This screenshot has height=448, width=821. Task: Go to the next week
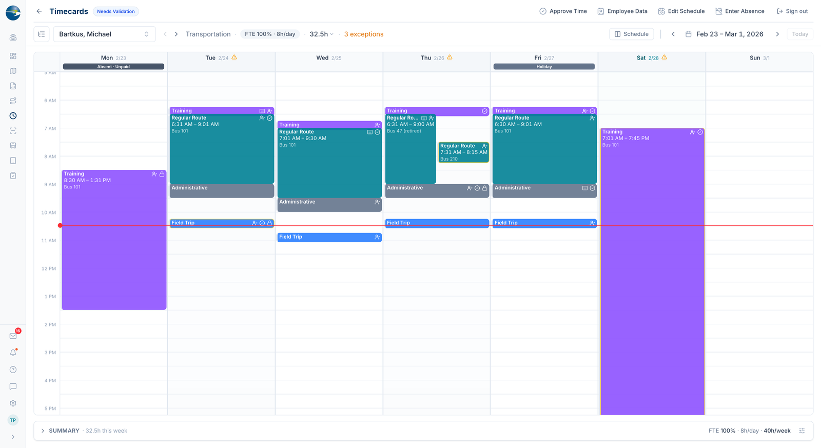(777, 34)
